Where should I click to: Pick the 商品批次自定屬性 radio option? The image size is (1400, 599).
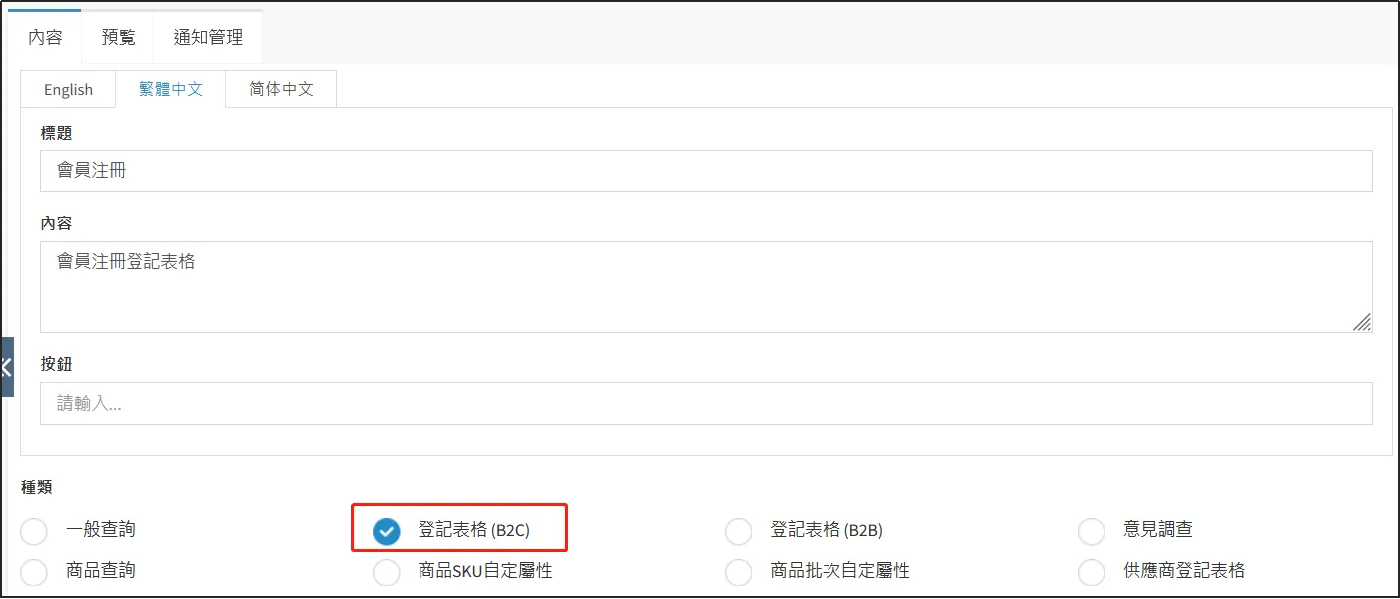tap(738, 572)
